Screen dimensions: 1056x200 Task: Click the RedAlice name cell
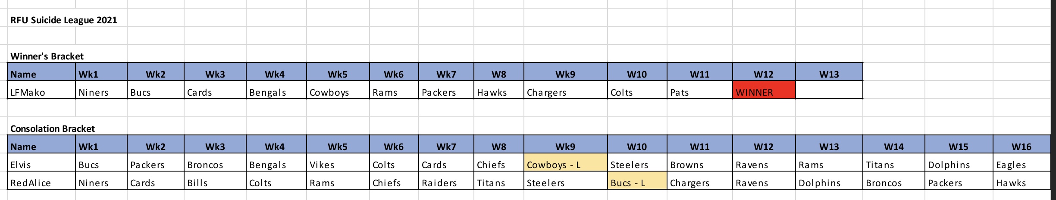41,181
